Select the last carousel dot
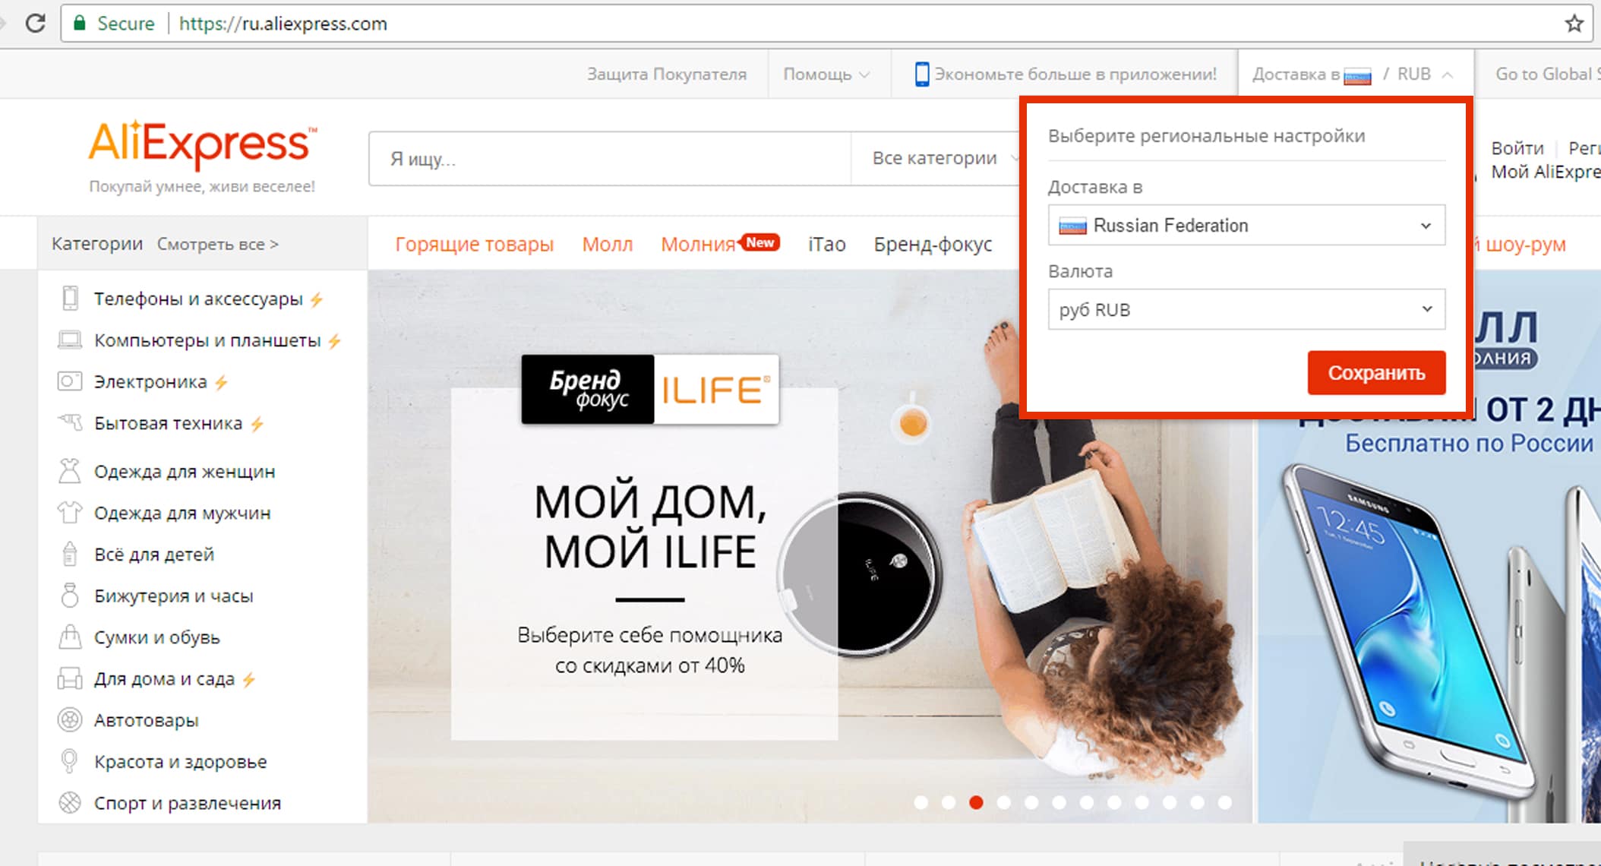The width and height of the screenshot is (1601, 866). tap(1225, 802)
